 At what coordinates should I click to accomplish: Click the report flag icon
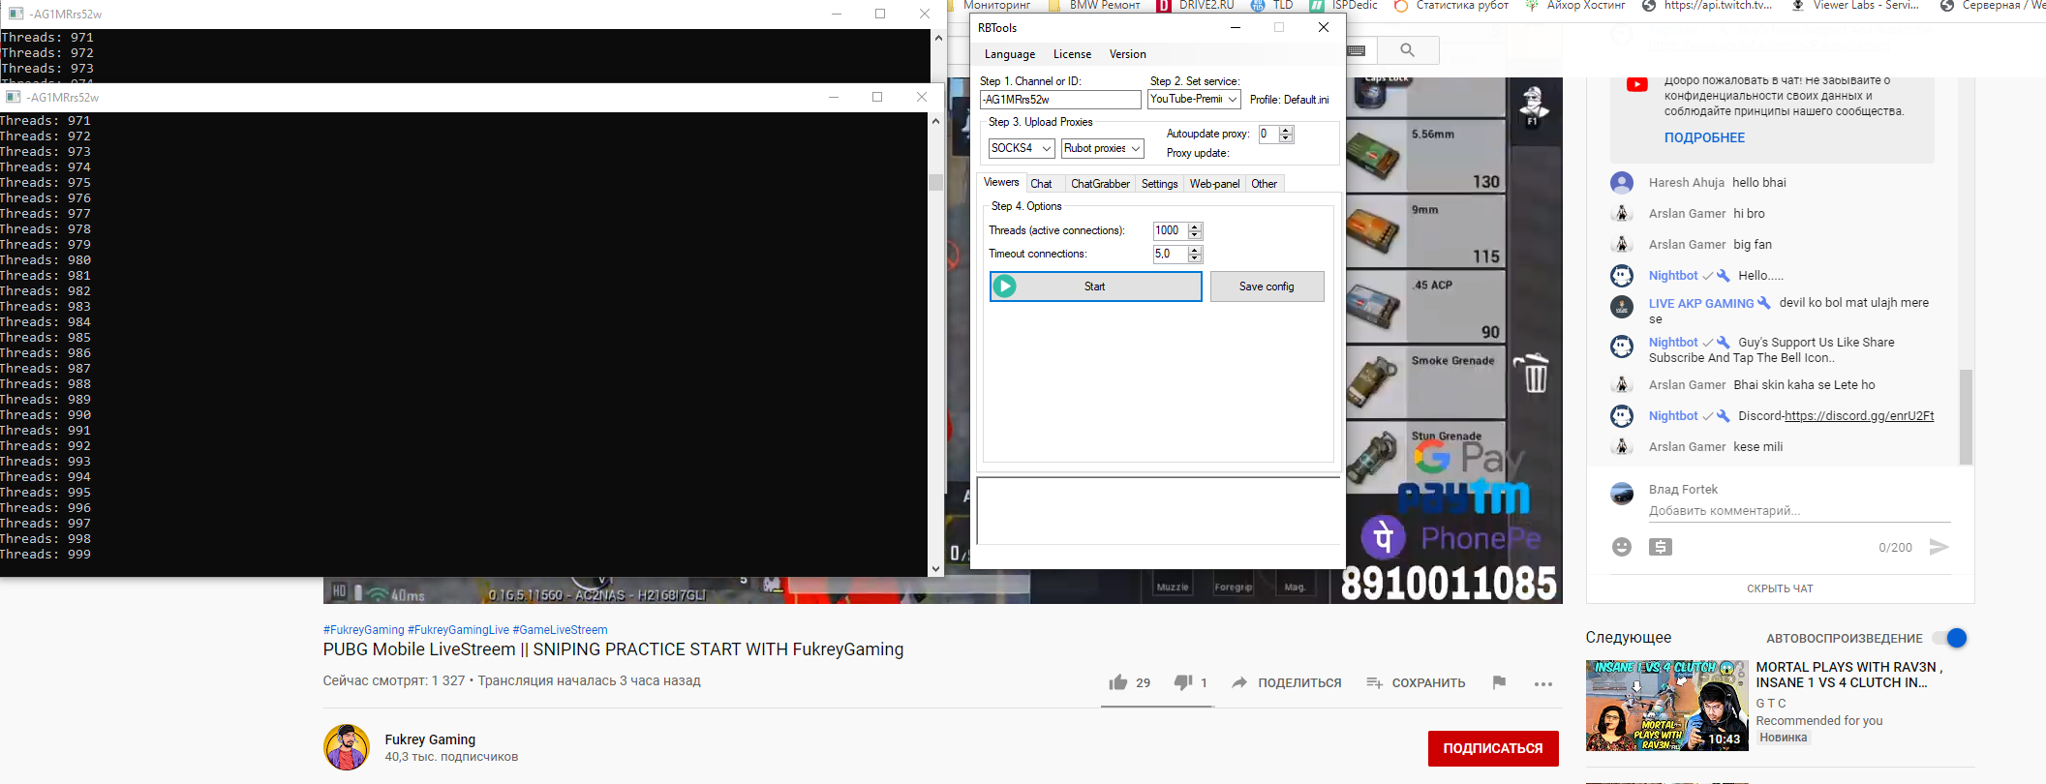click(x=1499, y=682)
